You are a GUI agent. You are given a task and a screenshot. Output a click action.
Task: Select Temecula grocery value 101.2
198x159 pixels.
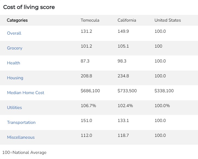coord(86,46)
